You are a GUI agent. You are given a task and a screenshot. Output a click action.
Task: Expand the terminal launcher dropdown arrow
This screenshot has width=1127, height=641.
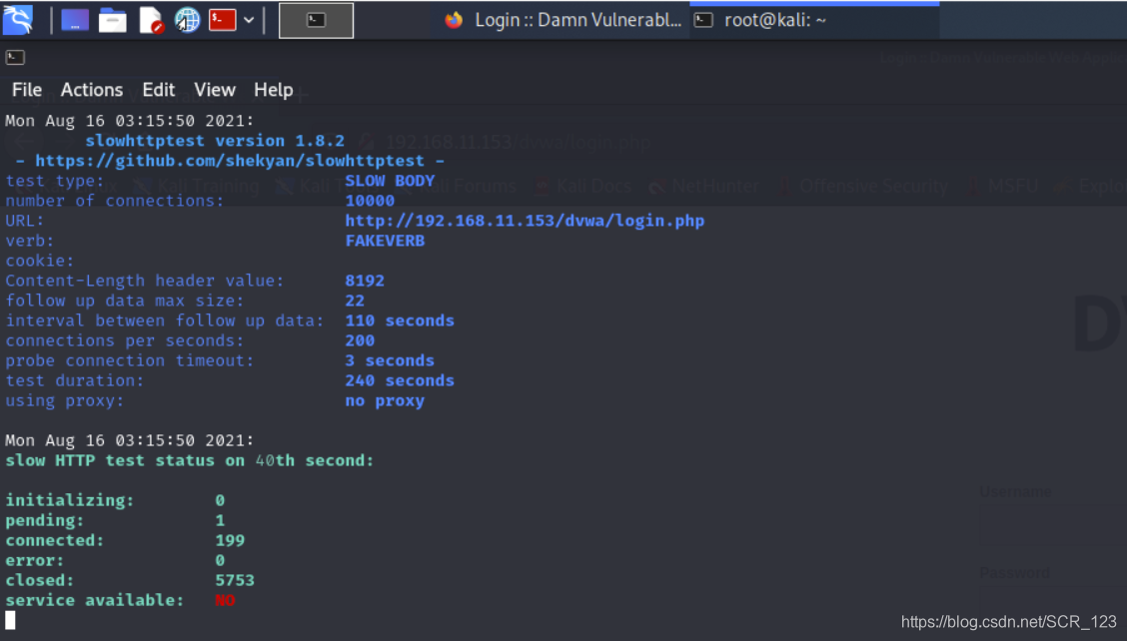pyautogui.click(x=249, y=20)
